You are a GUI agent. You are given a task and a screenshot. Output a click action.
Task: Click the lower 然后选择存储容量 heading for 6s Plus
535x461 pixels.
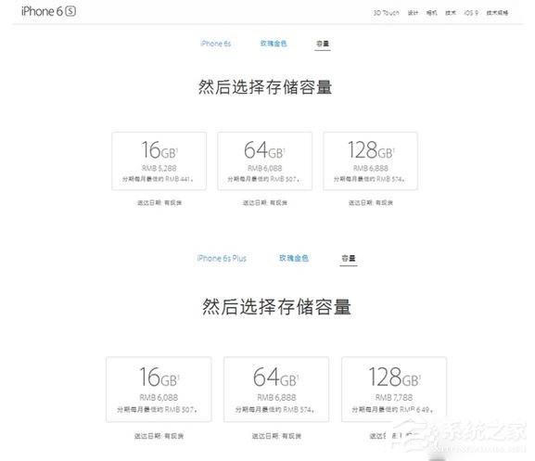[276, 306]
